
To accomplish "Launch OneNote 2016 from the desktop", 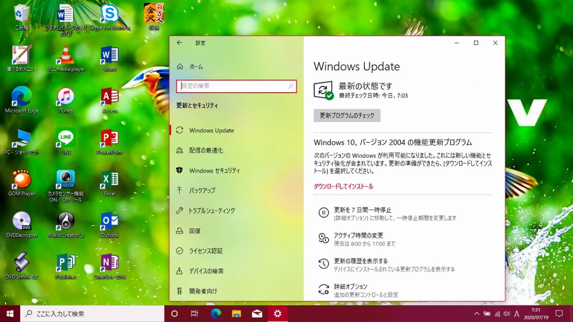I will click(x=109, y=266).
